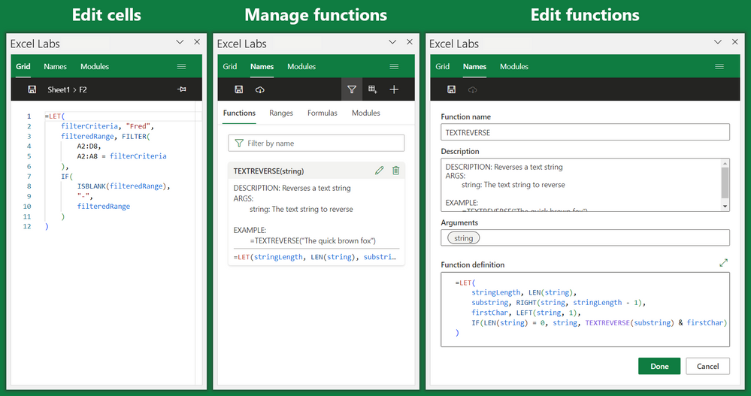The width and height of the screenshot is (751, 396).
Task: Click the add-from-grid icon beside the plus button
Action: click(373, 89)
